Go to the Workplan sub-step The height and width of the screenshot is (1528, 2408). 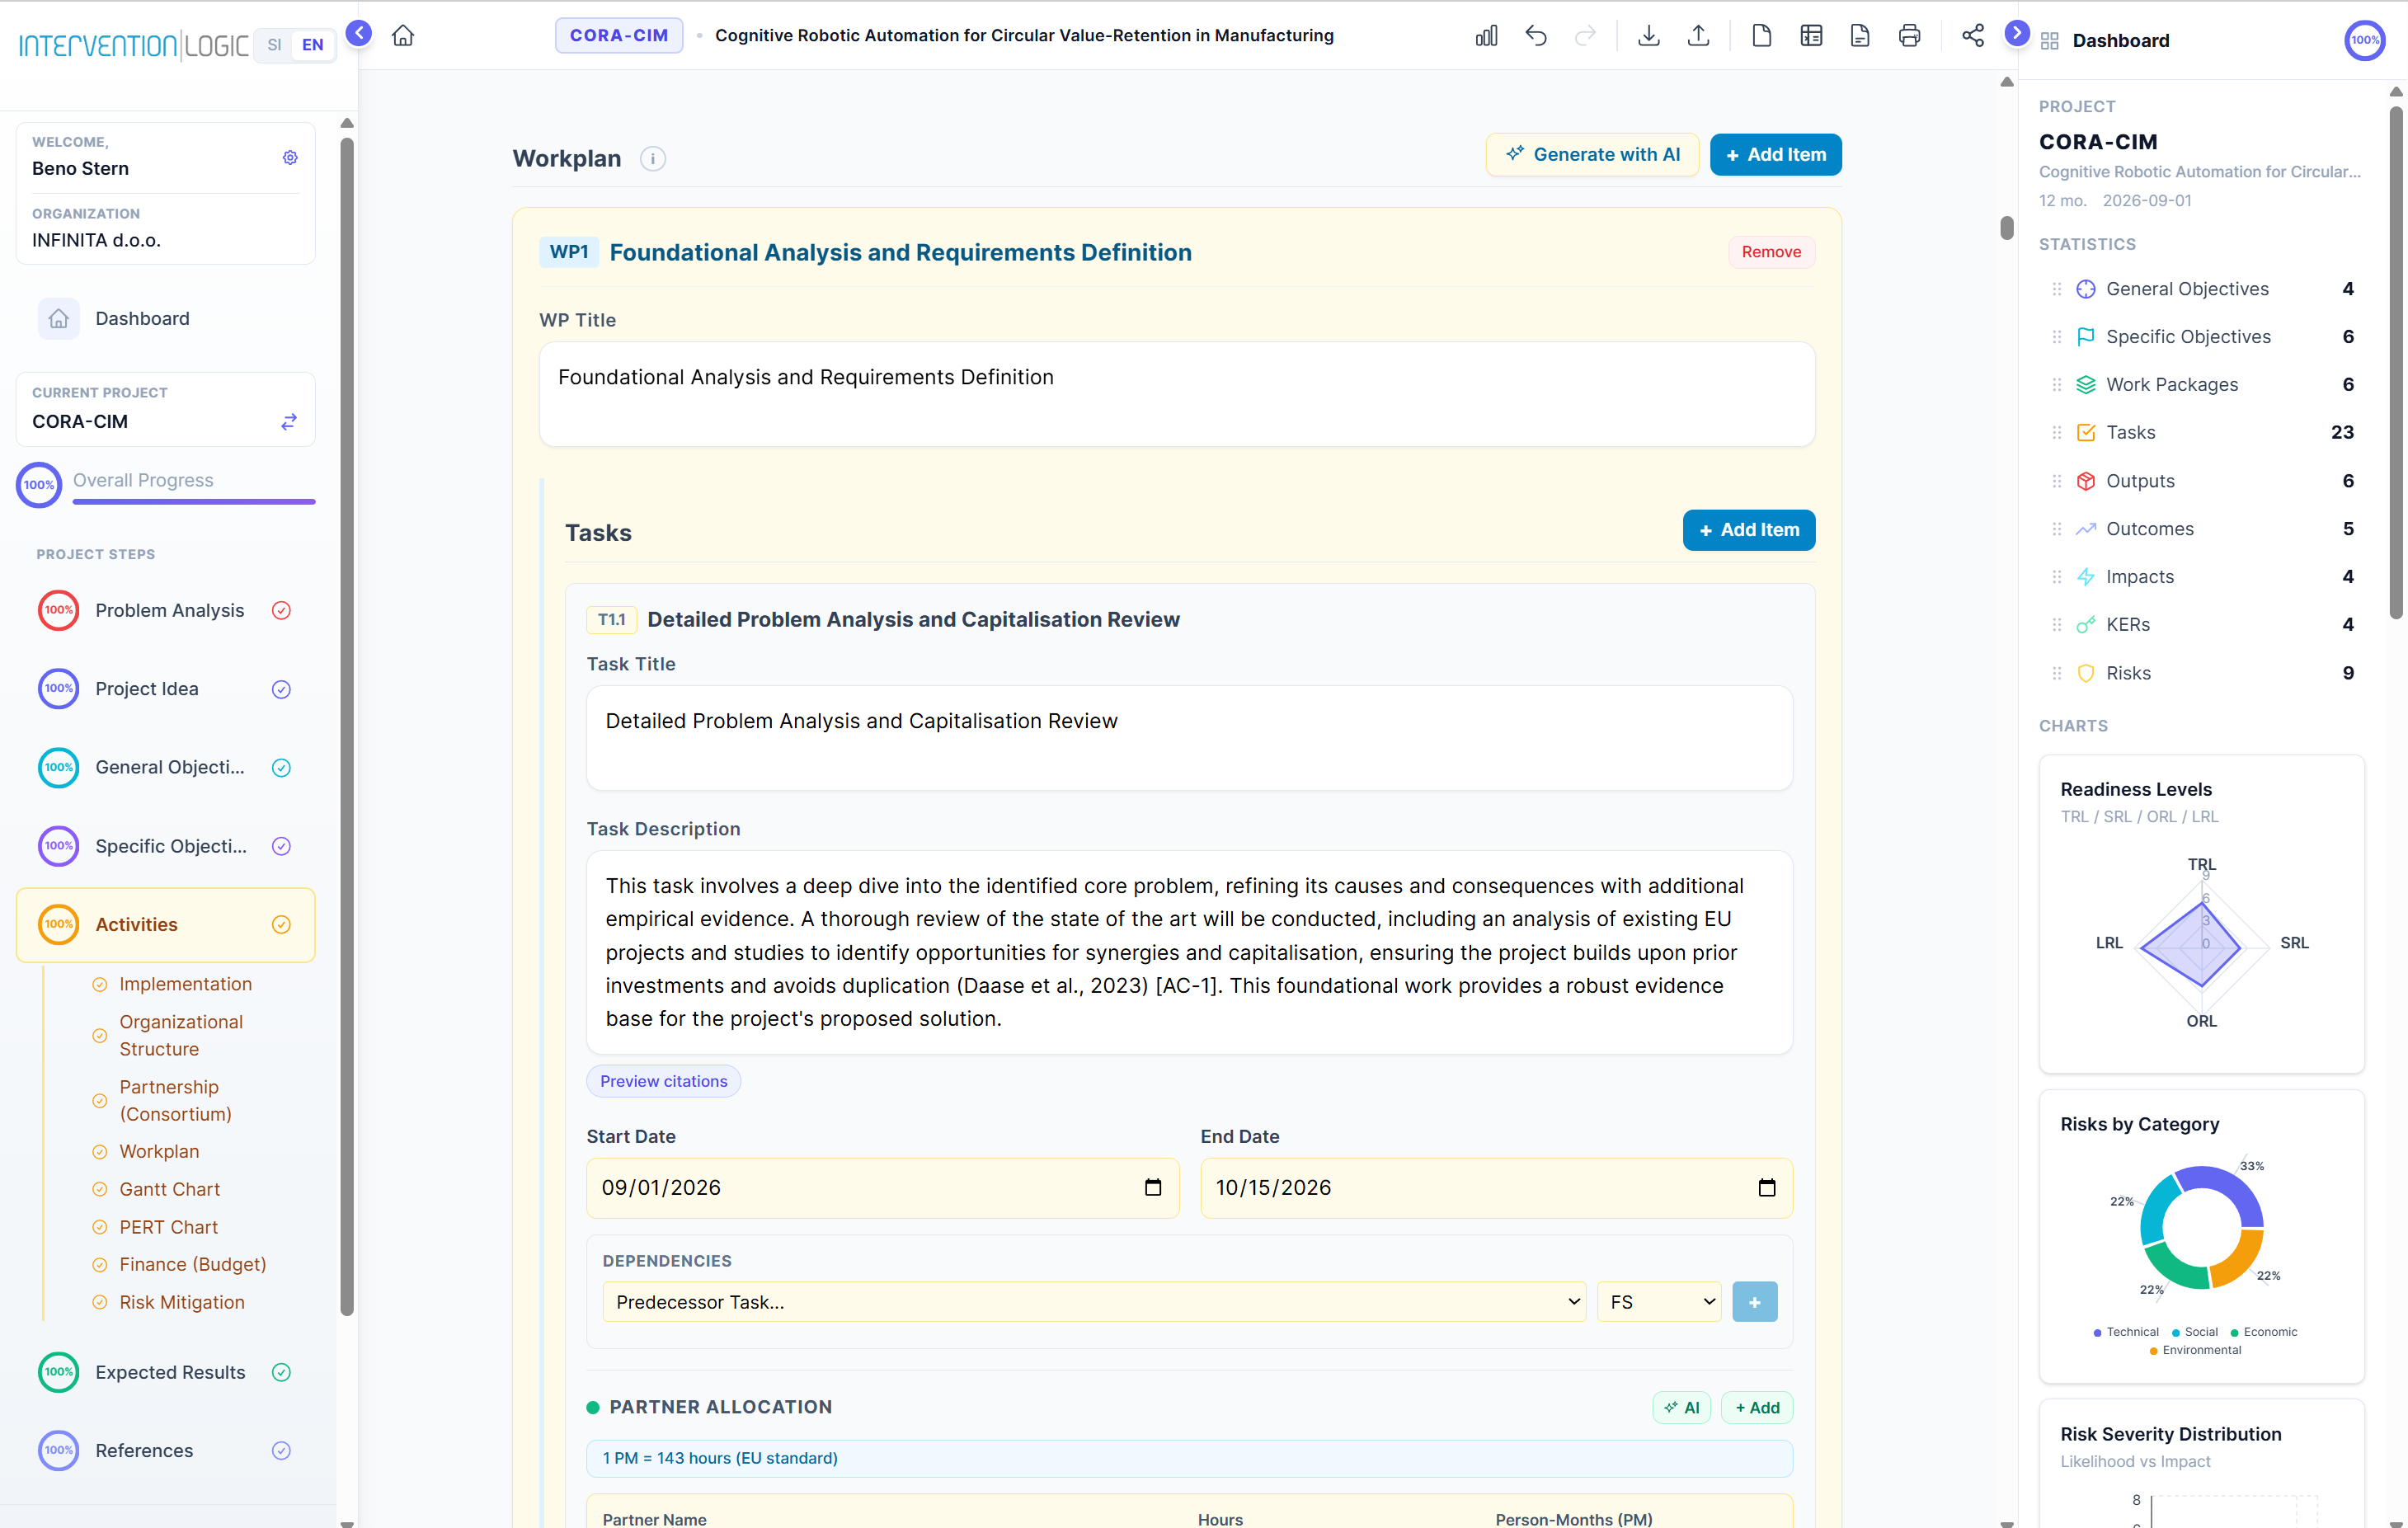160,1151
